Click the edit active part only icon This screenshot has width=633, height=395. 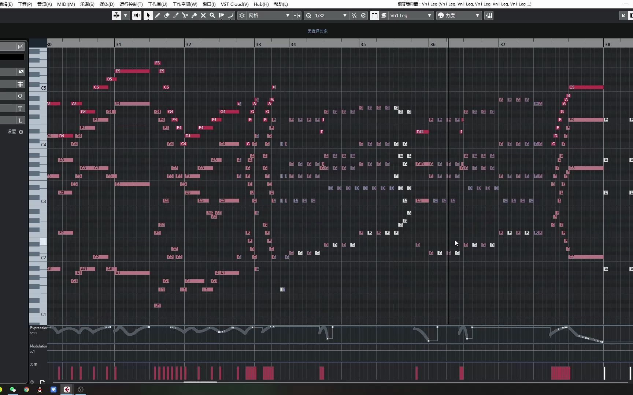click(384, 15)
